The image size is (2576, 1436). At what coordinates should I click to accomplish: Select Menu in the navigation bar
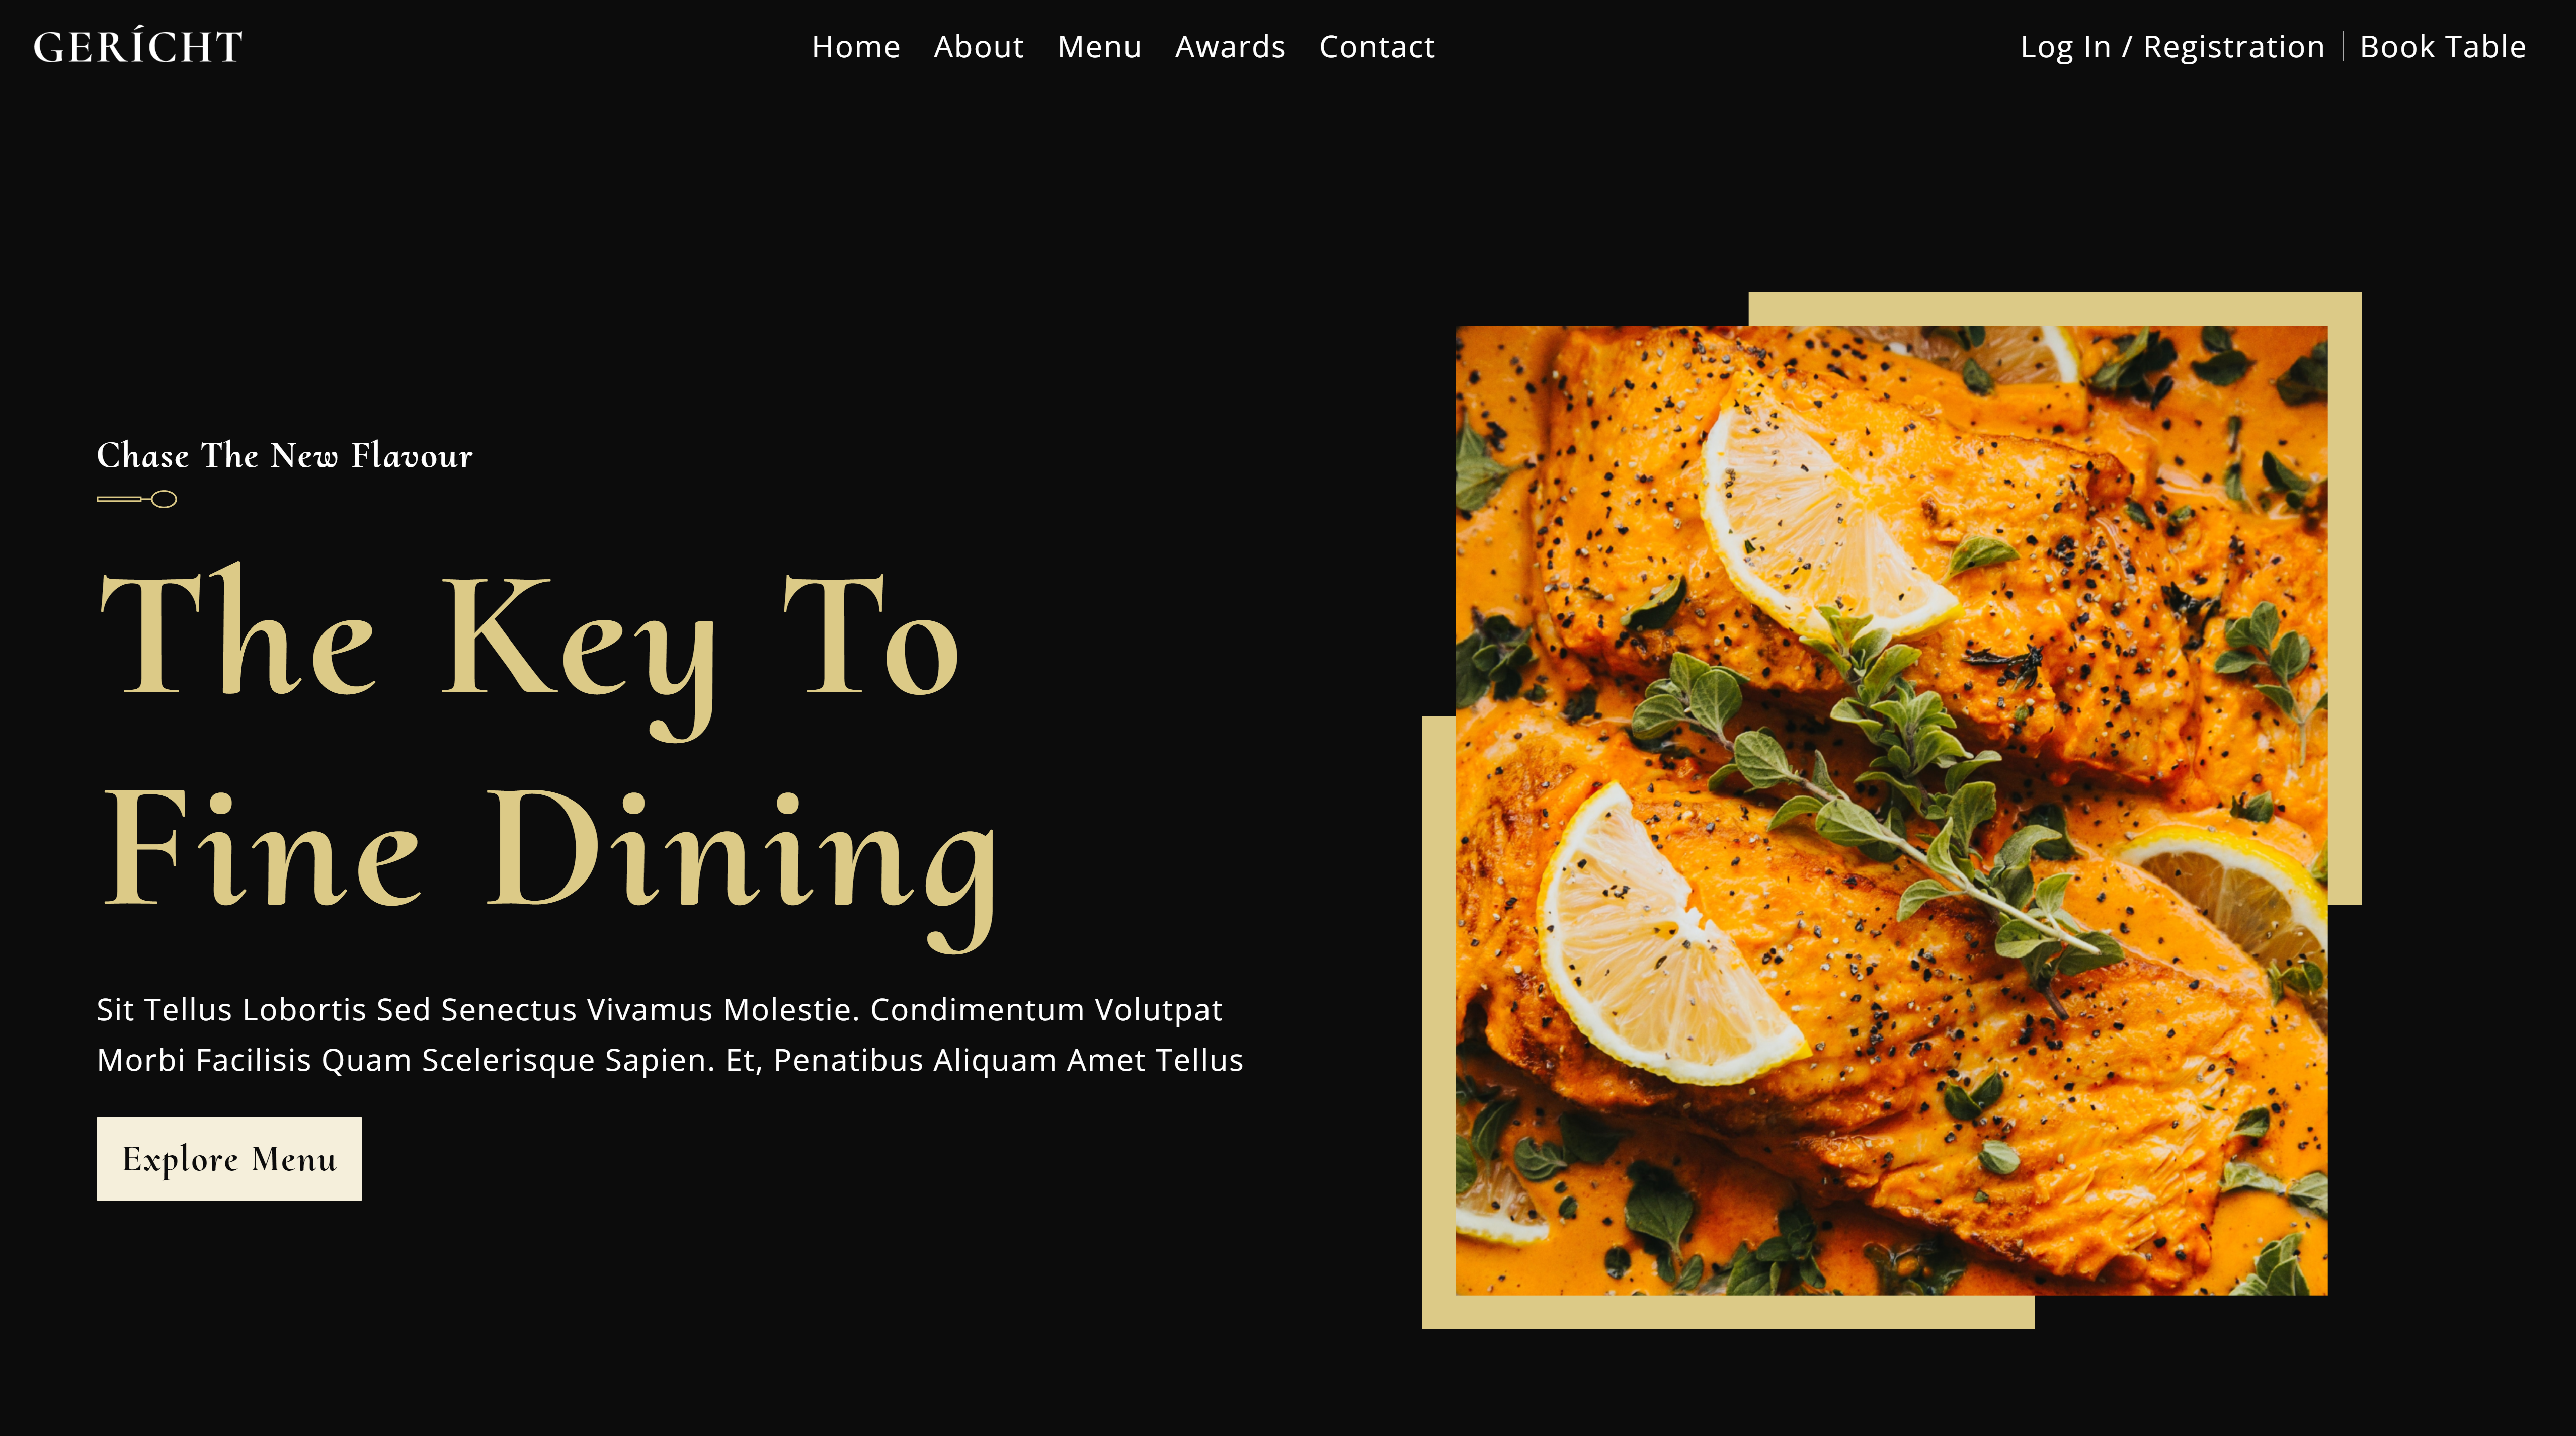pos(1099,47)
